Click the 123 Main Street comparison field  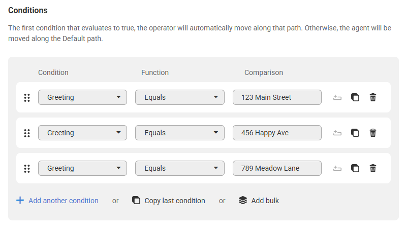[277, 97]
